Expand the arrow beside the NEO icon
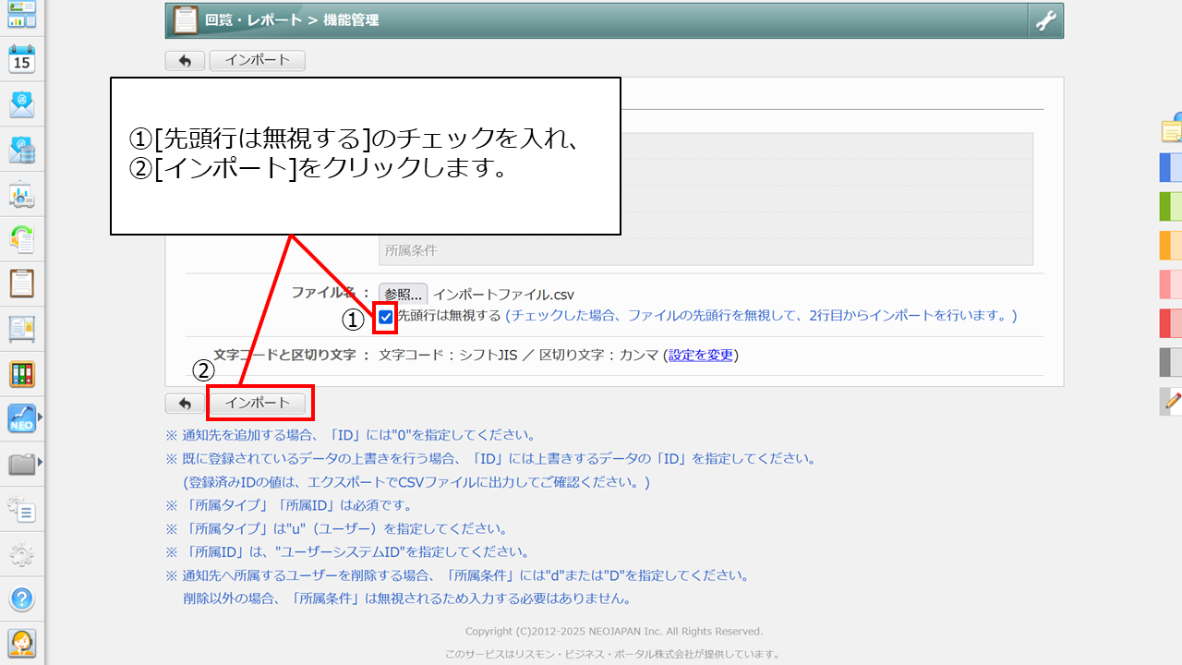 point(40,418)
